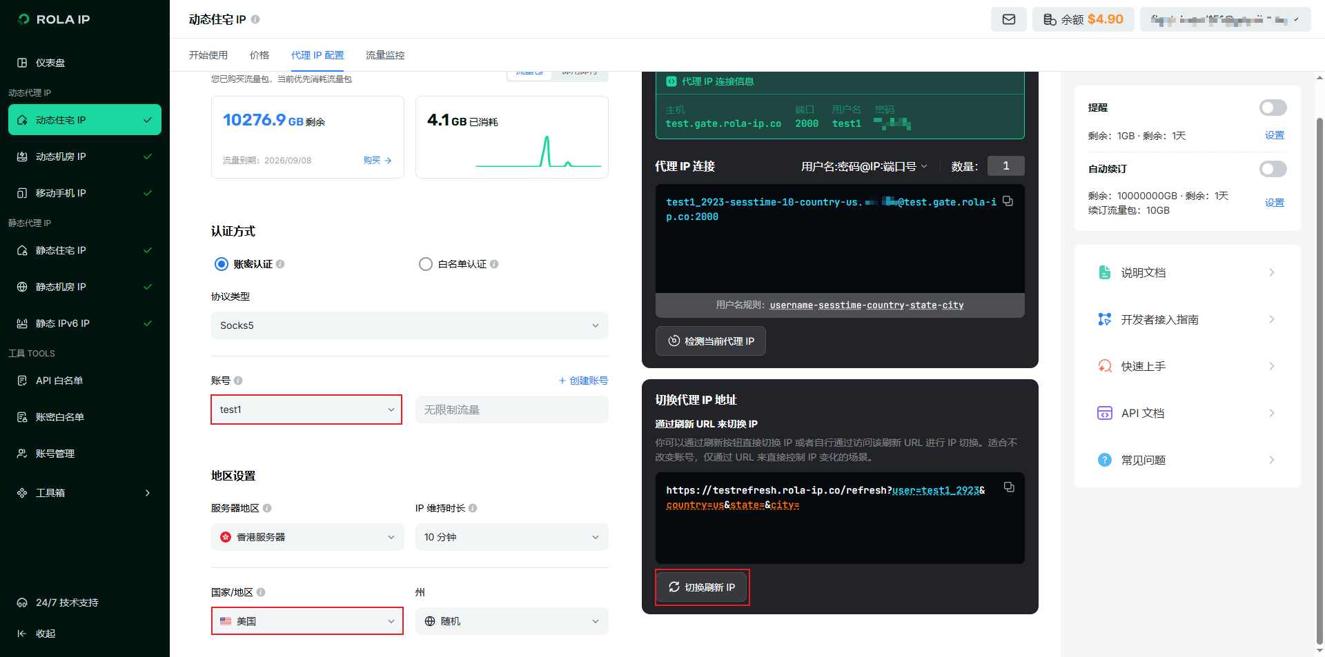The image size is (1325, 657).
Task: Click the mail envelope icon in header
Action: [x=1008, y=19]
